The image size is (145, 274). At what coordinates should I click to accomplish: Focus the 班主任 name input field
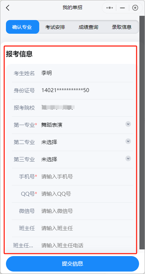[87, 228]
